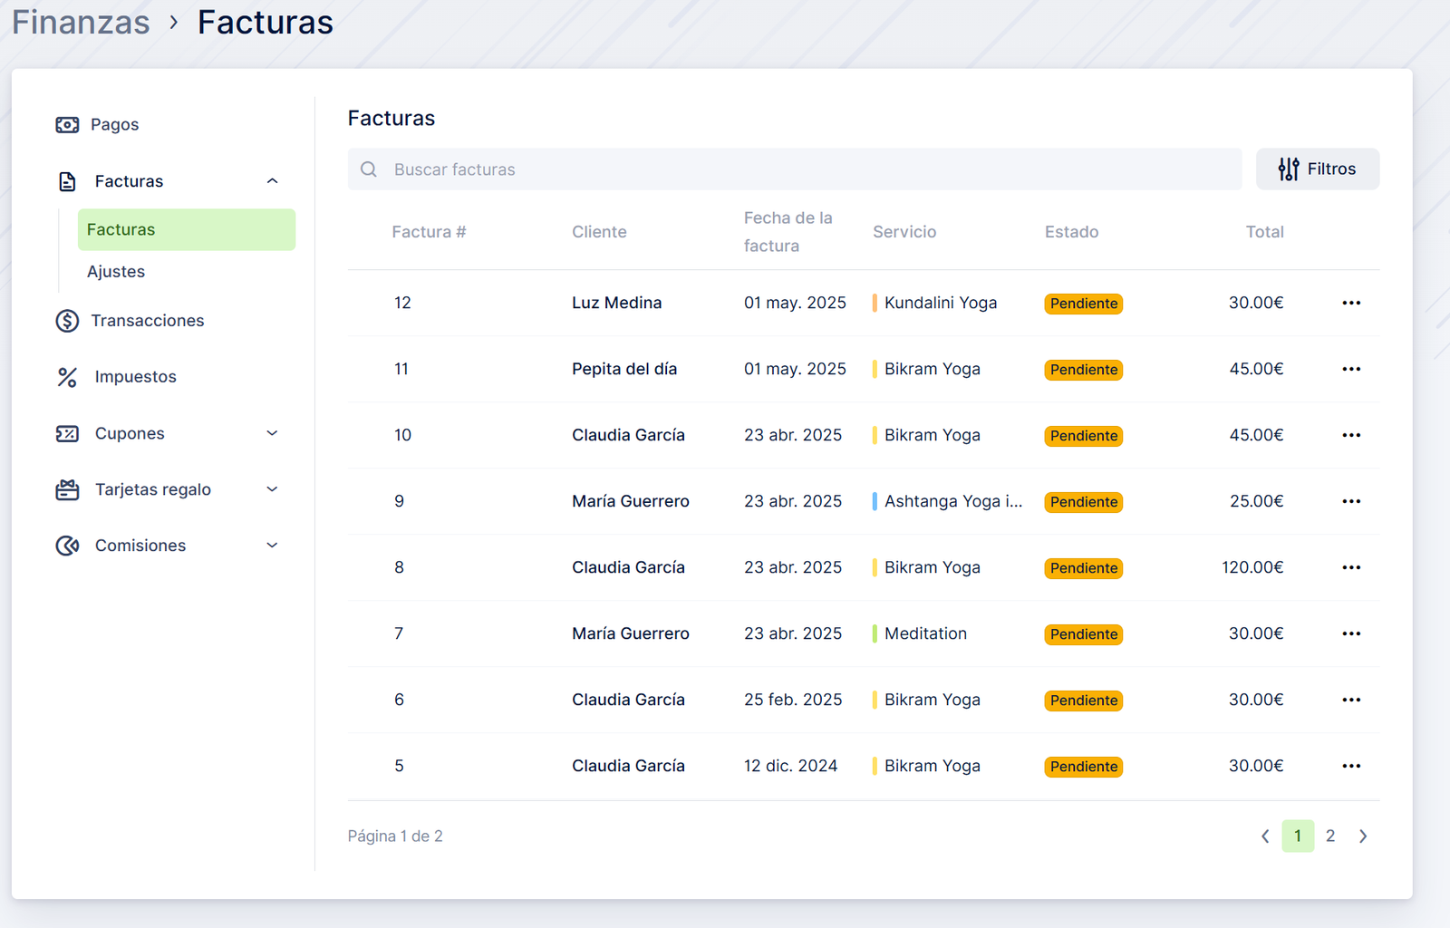1450x928 pixels.
Task: Click the Pagos cash icon in sidebar
Action: click(x=67, y=125)
